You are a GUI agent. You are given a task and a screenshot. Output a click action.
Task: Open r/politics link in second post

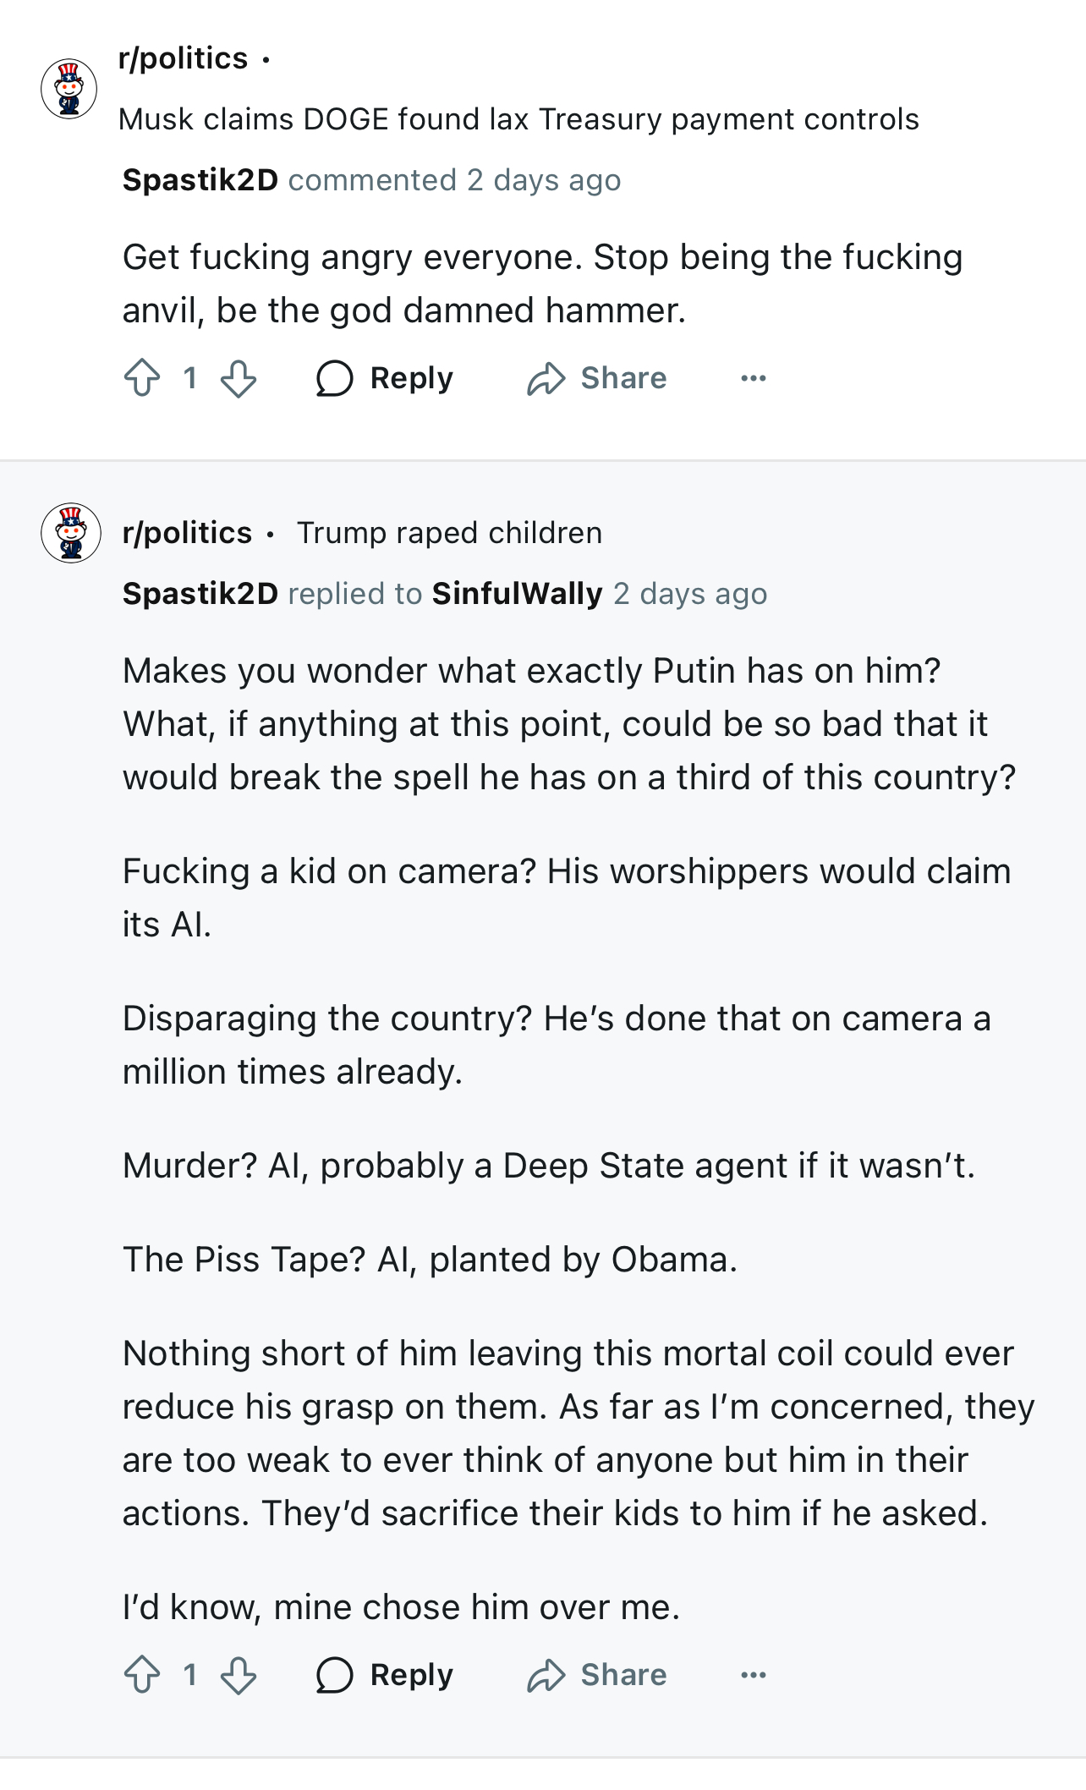[188, 533]
